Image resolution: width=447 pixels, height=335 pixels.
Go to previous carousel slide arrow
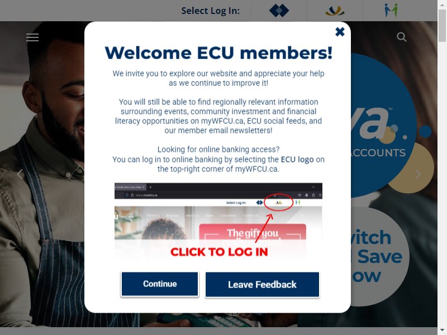pyautogui.click(x=20, y=174)
